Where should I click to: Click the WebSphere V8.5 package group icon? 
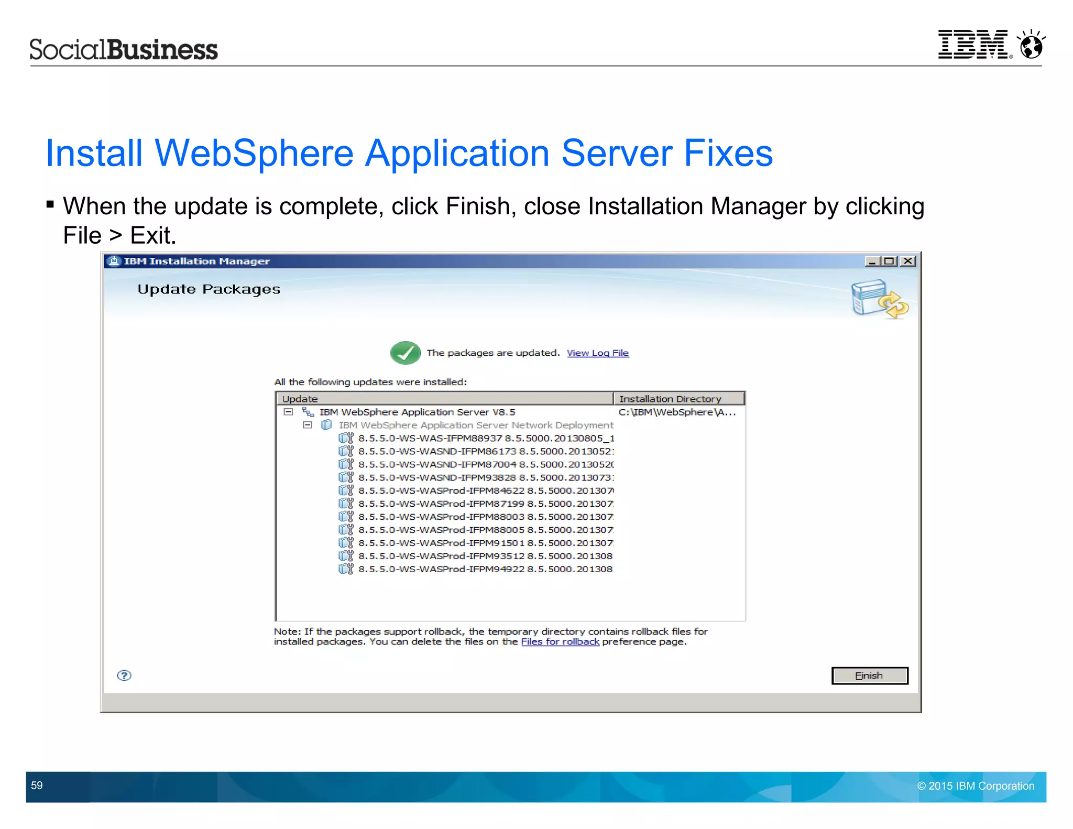(x=308, y=412)
